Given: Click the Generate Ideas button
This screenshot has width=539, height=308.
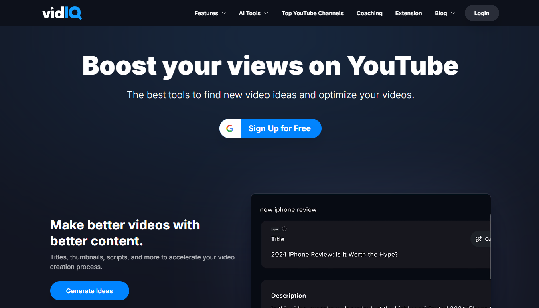Looking at the screenshot, I should [89, 291].
